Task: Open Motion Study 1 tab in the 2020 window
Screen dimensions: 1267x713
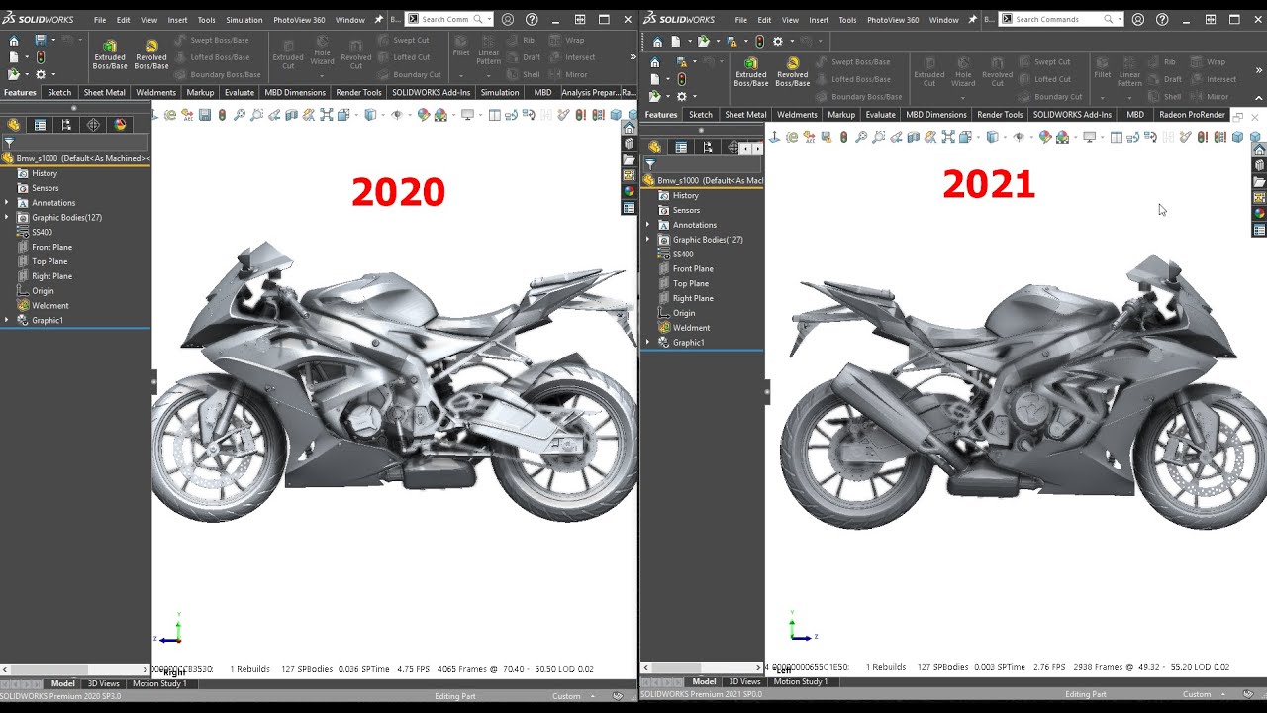Action: tap(158, 683)
